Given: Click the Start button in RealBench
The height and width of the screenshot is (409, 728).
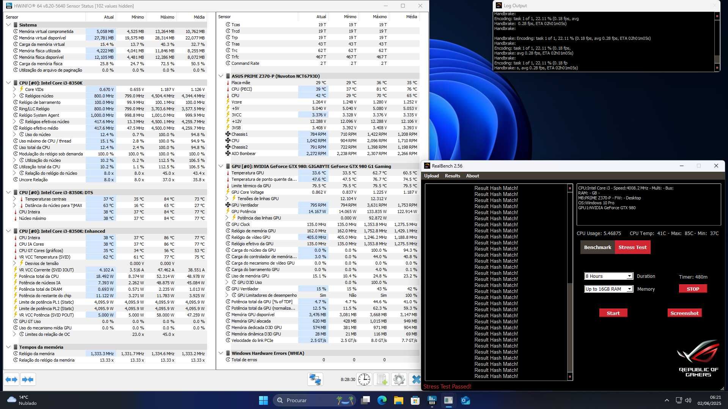Looking at the screenshot, I should pyautogui.click(x=613, y=313).
